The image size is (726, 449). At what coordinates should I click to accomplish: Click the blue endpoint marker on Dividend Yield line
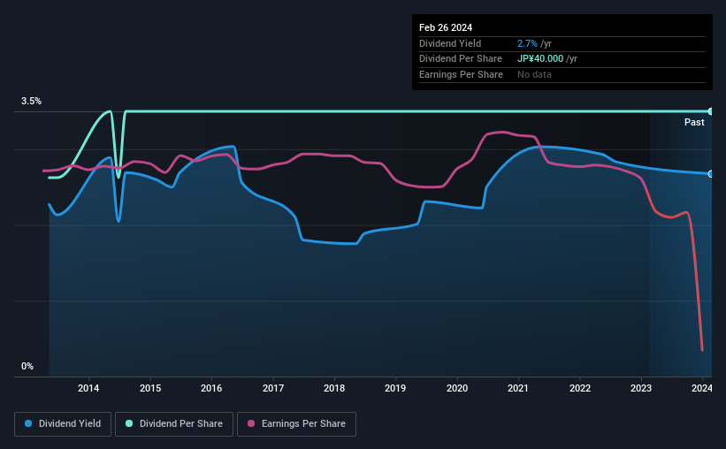[711, 174]
